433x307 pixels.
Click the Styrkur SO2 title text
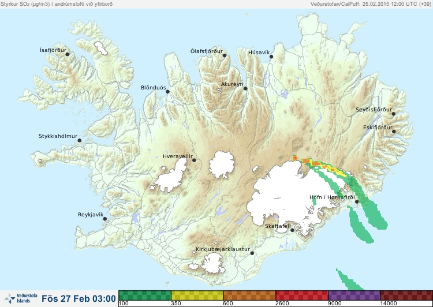(57, 4)
